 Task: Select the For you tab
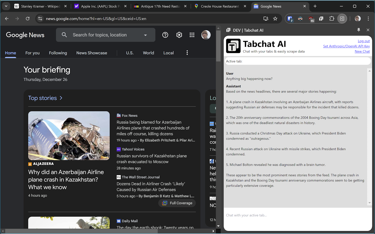click(x=33, y=53)
